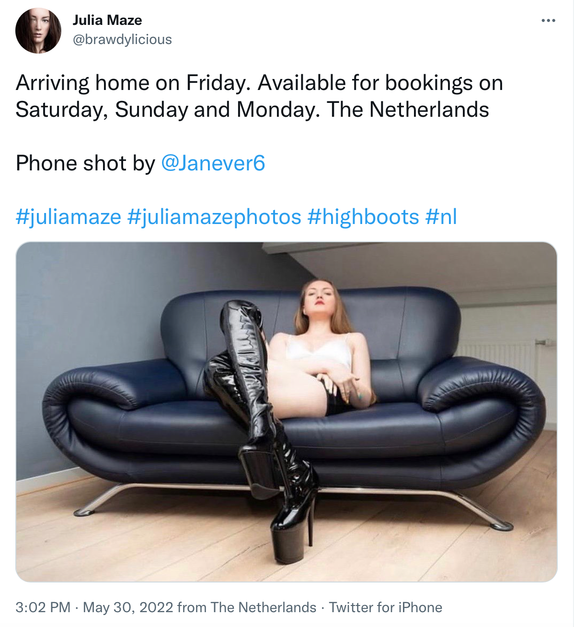Open the Julia Maze profile avatar
This screenshot has height=627, width=574.
pos(38,31)
